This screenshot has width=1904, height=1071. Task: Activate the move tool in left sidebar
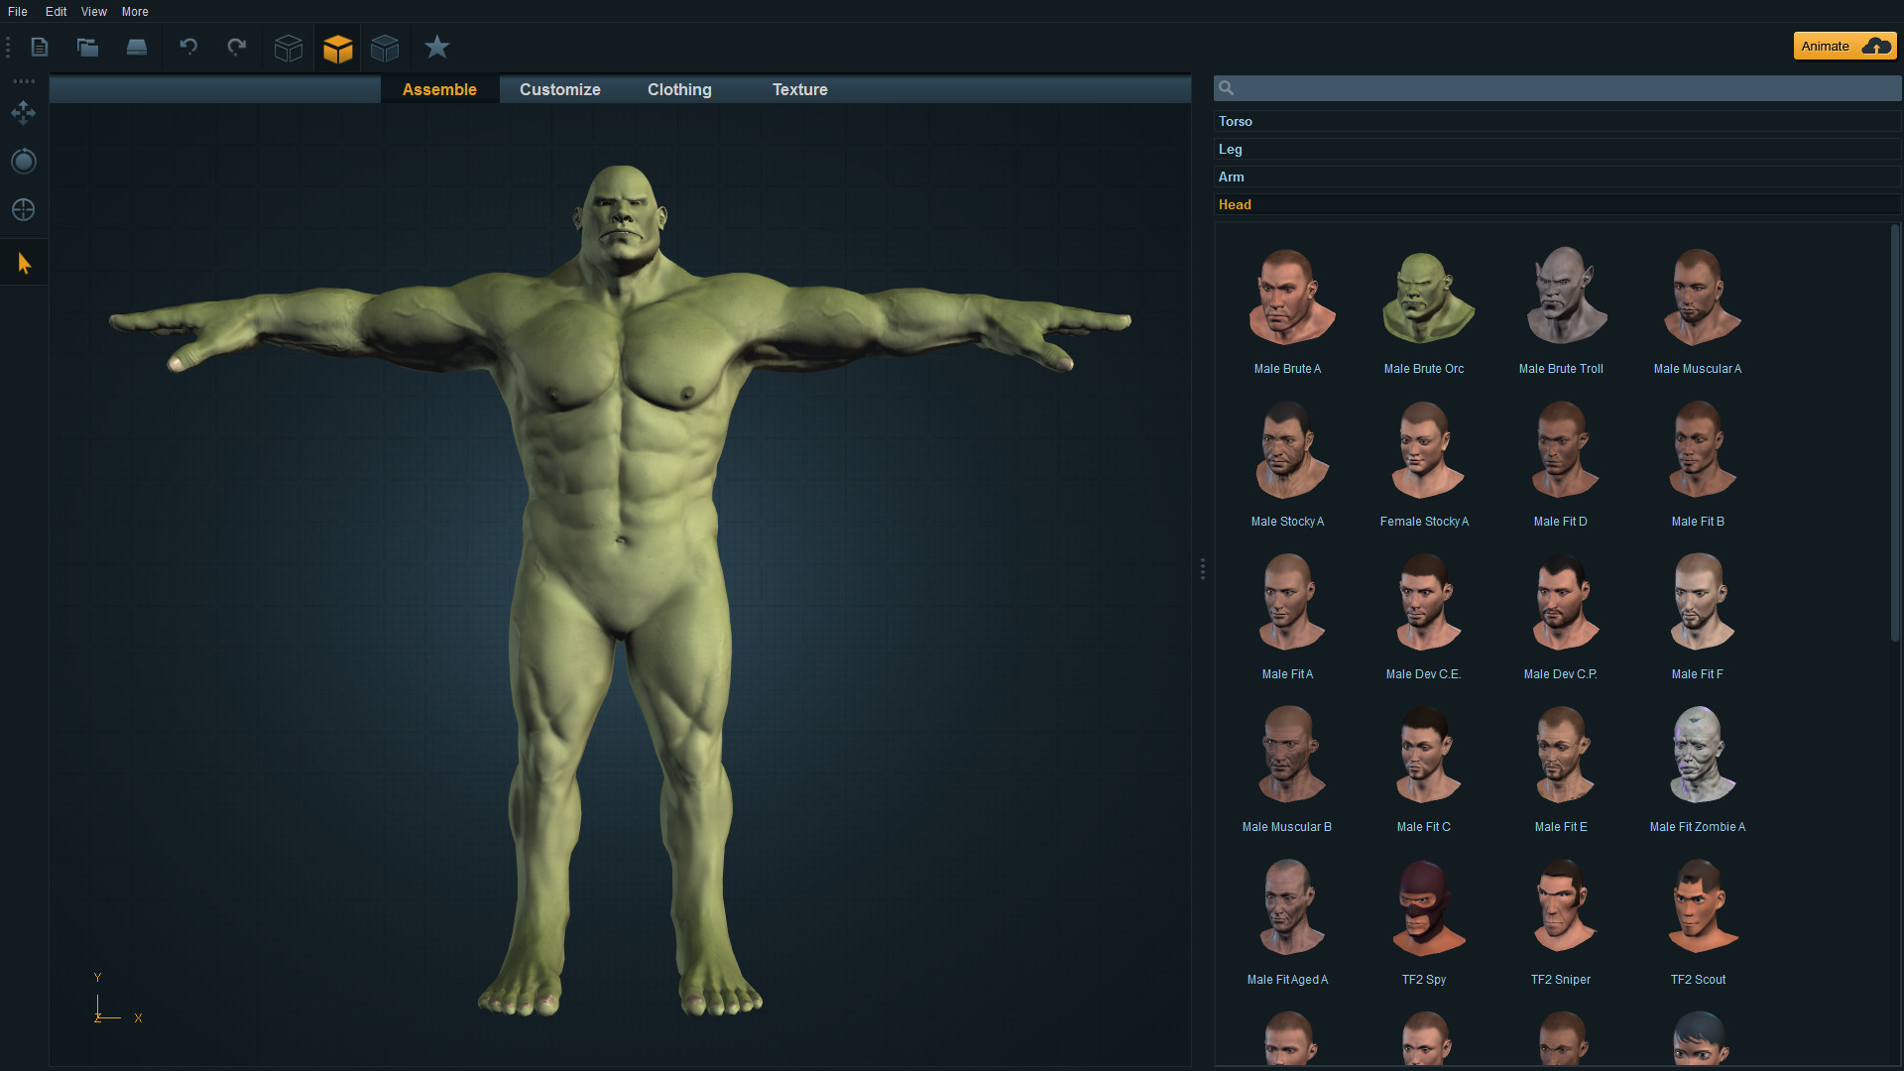(23, 112)
